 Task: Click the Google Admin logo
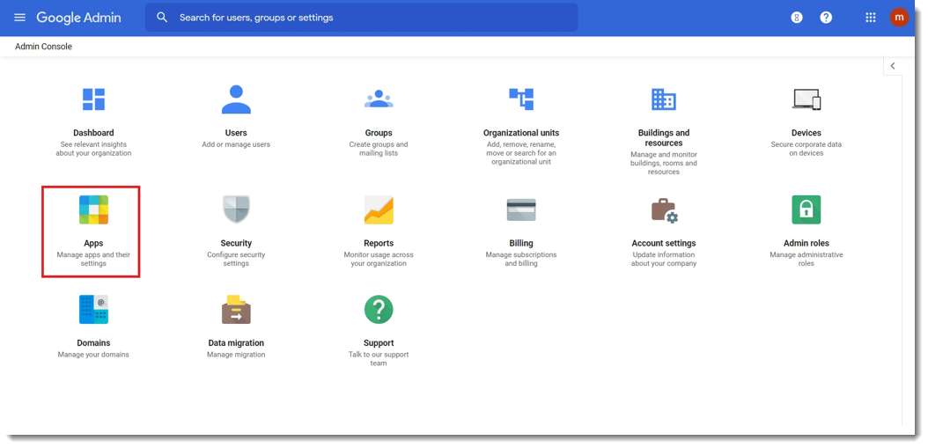(x=78, y=18)
